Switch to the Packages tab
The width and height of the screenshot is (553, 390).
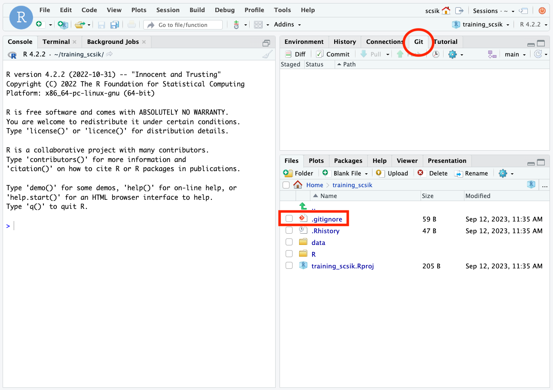point(348,161)
